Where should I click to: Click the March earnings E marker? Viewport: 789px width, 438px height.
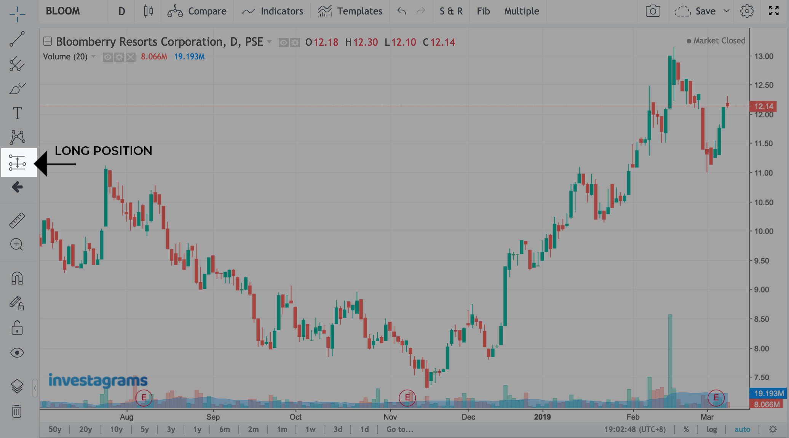[x=716, y=398]
